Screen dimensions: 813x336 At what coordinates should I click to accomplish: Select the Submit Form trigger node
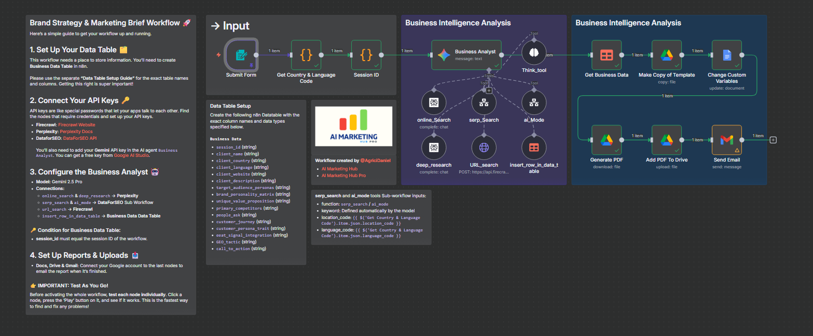pos(241,54)
